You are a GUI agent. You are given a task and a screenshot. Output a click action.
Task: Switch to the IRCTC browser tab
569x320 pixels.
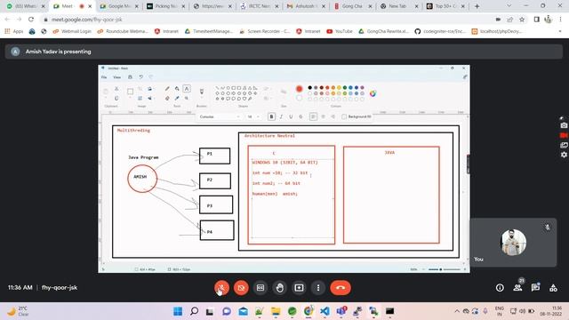click(259, 6)
